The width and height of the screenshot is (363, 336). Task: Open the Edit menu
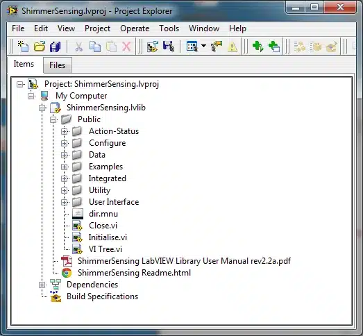[41, 28]
